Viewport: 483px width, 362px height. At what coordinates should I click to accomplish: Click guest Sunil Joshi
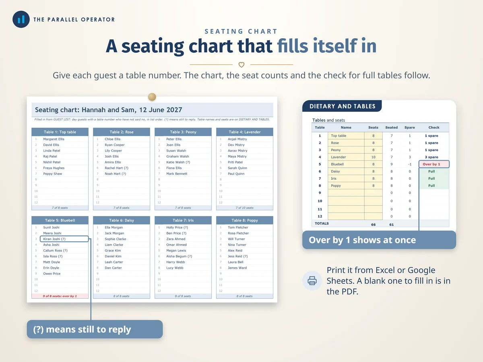tap(52, 228)
